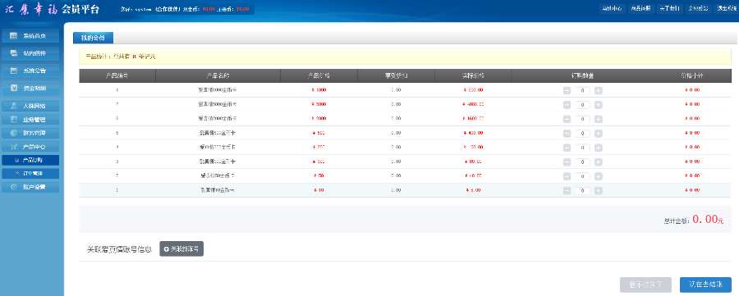Click quantity field of product number 6

click(582, 119)
